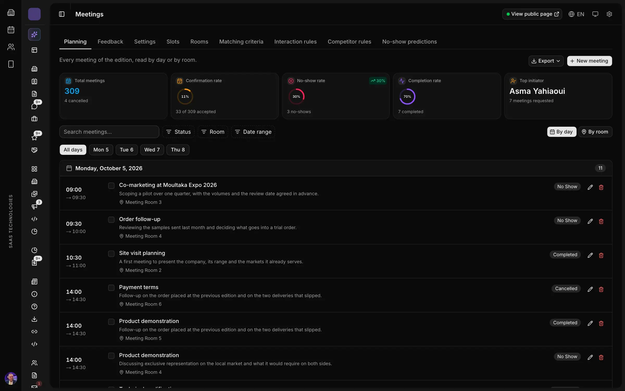This screenshot has width=625, height=391.
Task: Open the No-show predictions tab
Action: (x=409, y=42)
